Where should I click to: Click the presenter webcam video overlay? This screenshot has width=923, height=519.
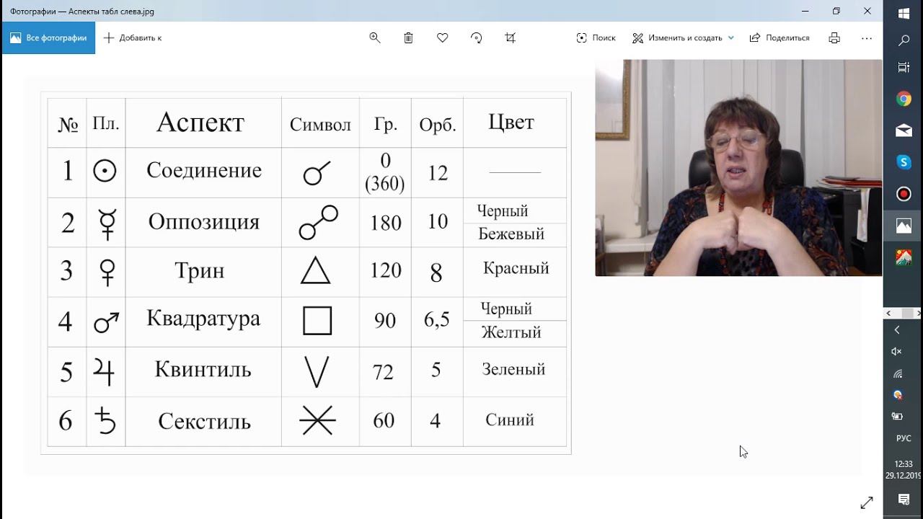pyautogui.click(x=738, y=168)
